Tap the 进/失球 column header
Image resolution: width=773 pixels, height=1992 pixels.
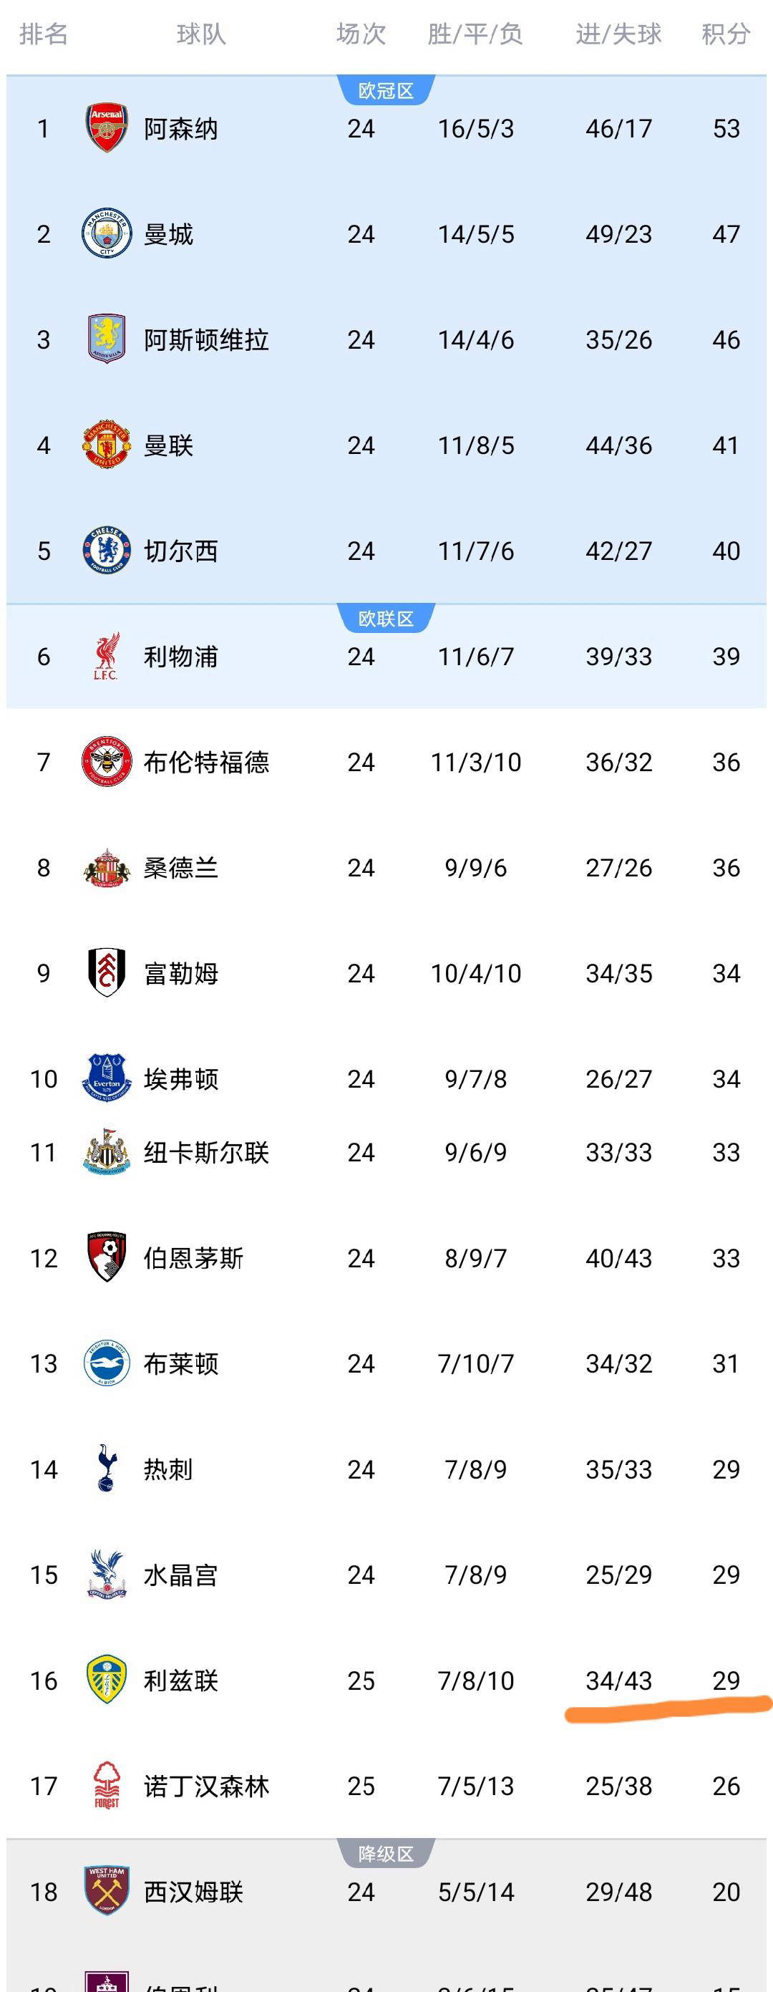tap(618, 34)
